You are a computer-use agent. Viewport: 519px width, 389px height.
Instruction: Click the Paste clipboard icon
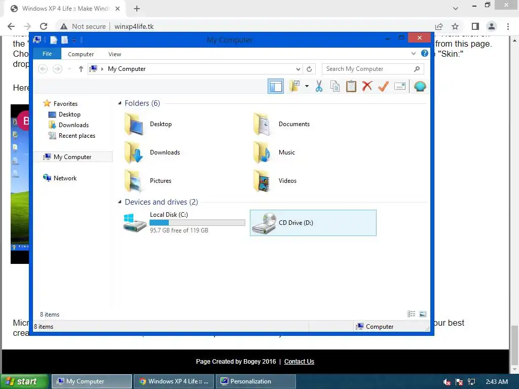click(x=351, y=86)
